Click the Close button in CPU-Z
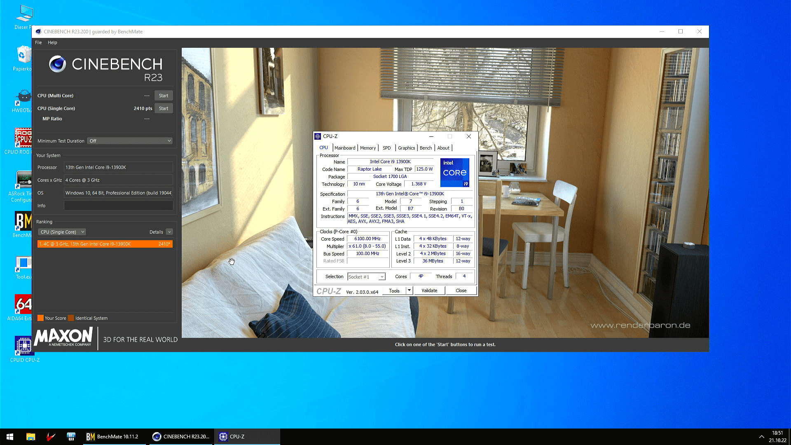791x445 pixels. pos(461,290)
